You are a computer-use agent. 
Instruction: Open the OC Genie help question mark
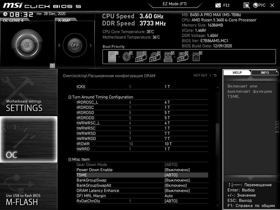52,66
